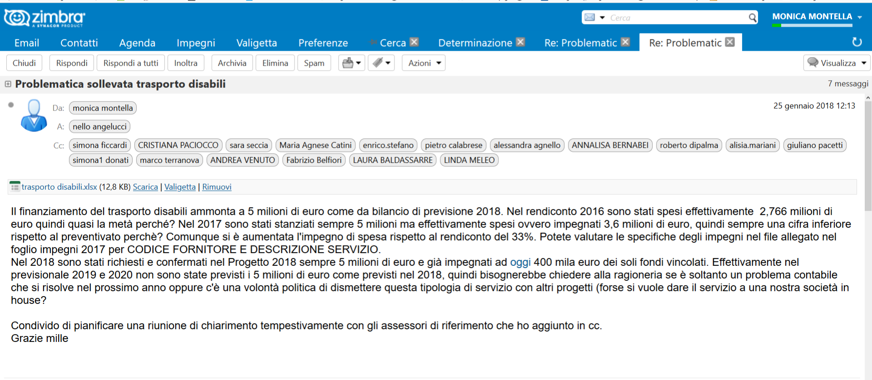Open the Impegni tab
Viewport: 872px width, 380px height.
pos(196,43)
